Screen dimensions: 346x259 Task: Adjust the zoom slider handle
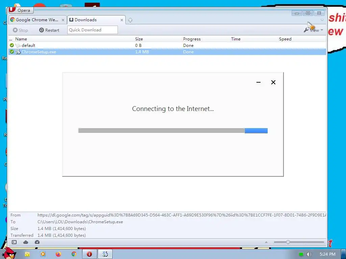click(288, 242)
